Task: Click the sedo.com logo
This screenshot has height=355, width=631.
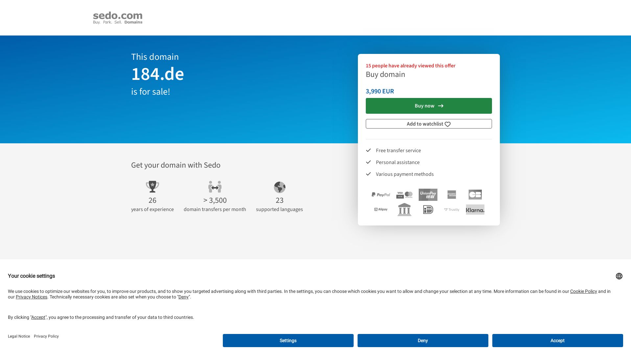Action: click(118, 18)
